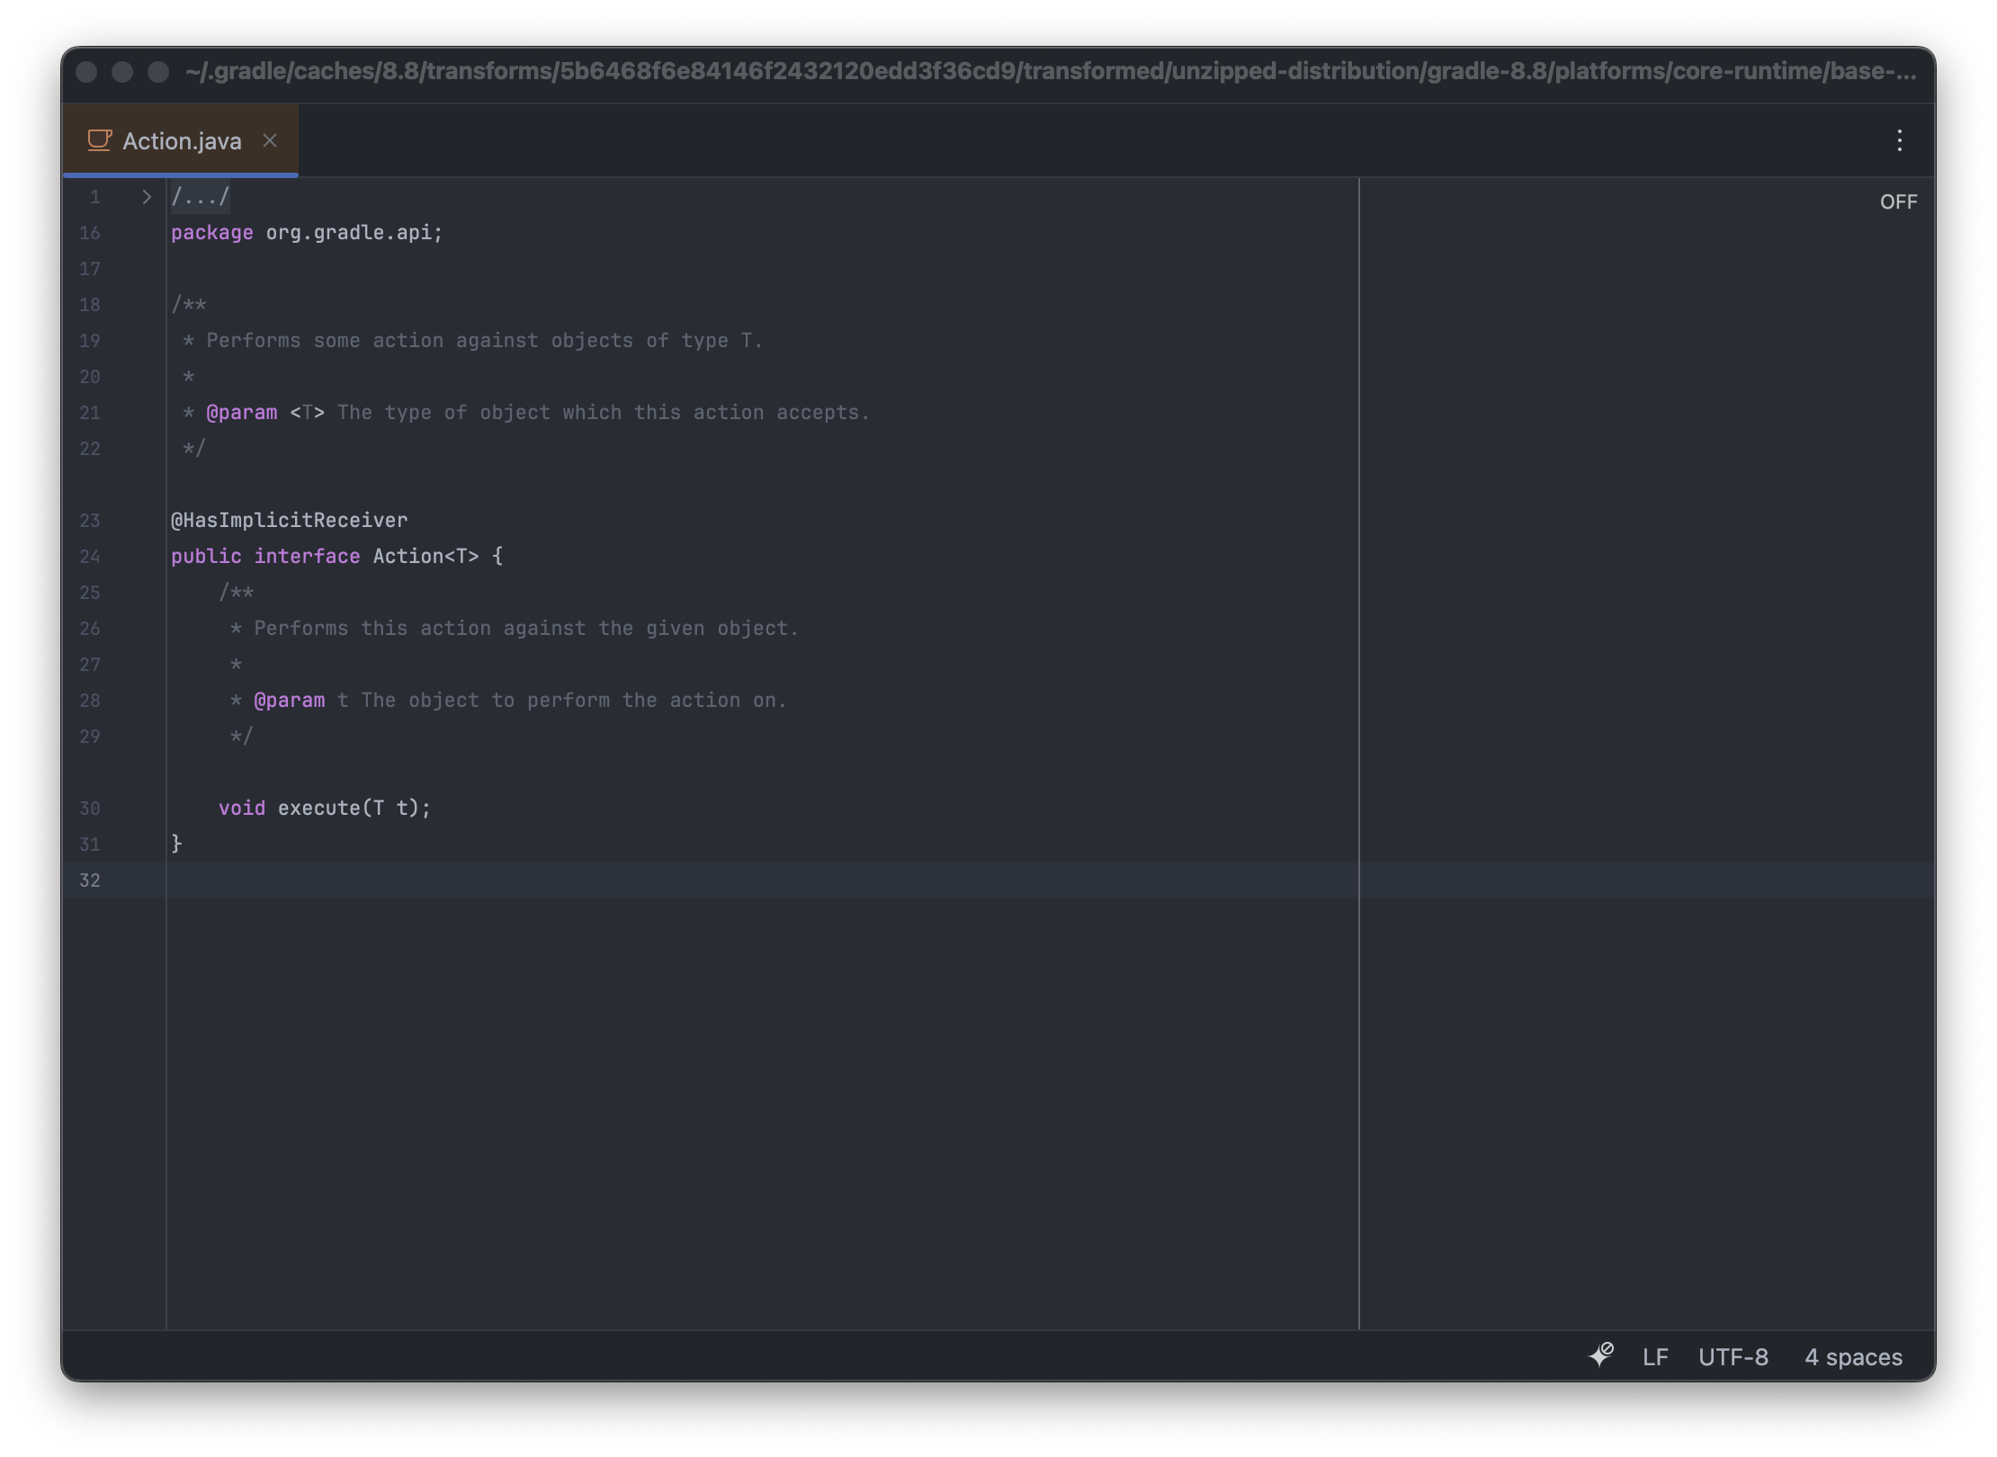
Task: Click the Action<T> interface name
Action: (426, 557)
